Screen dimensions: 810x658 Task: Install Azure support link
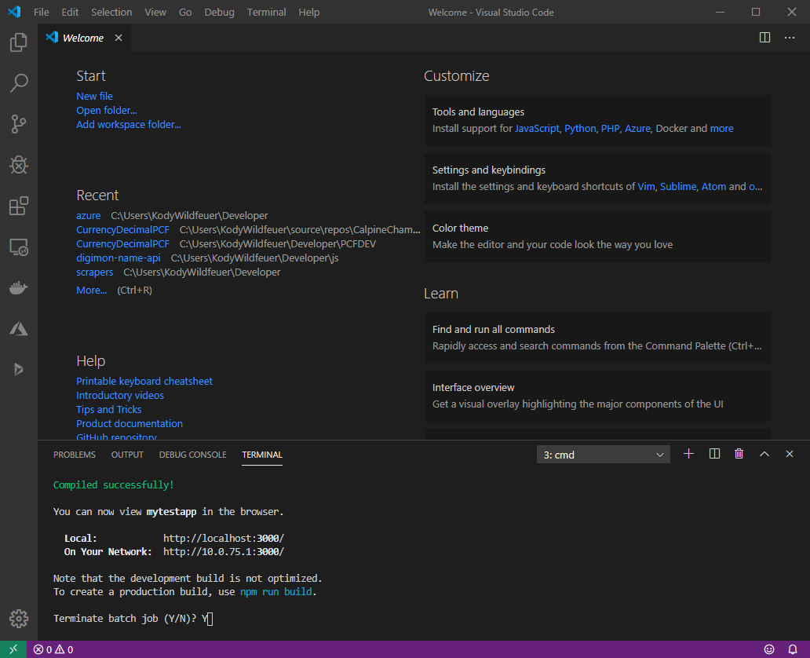[x=637, y=128]
